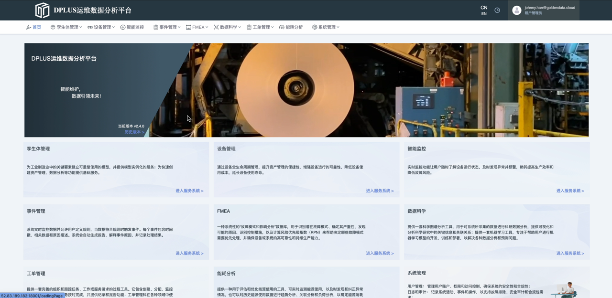
Task: Click the FMEA card title
Action: point(223,211)
